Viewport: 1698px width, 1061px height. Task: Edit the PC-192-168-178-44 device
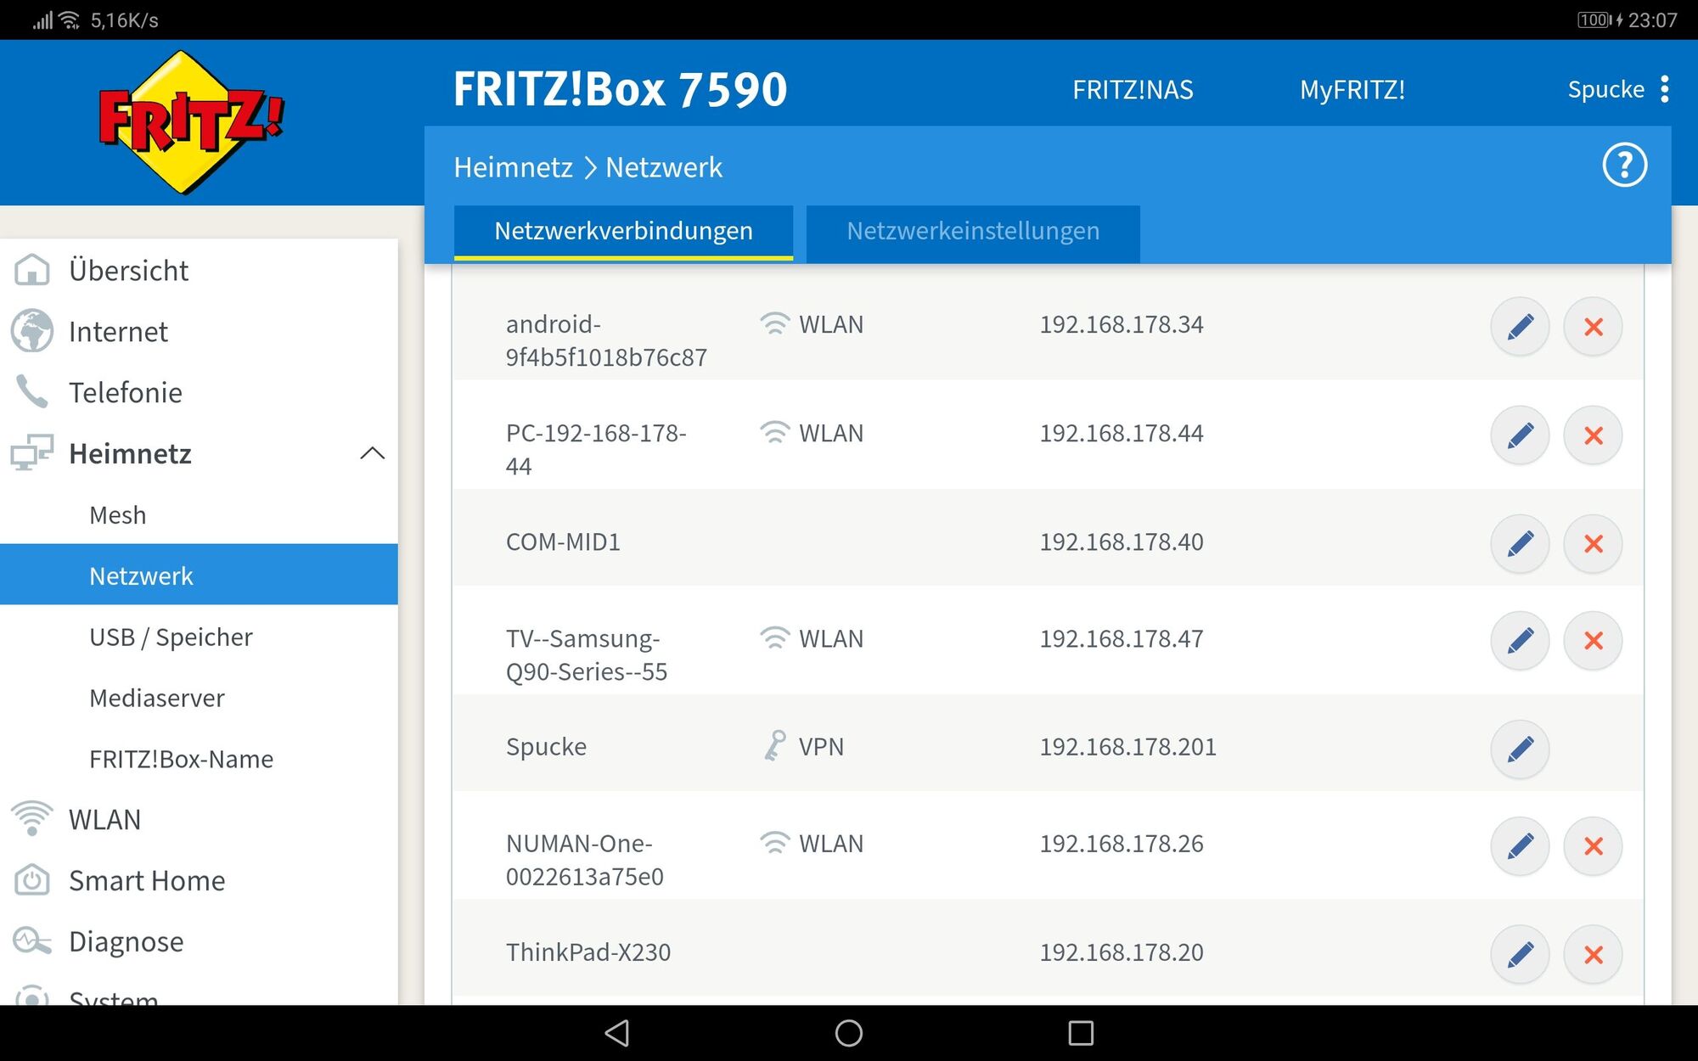pyautogui.click(x=1520, y=435)
